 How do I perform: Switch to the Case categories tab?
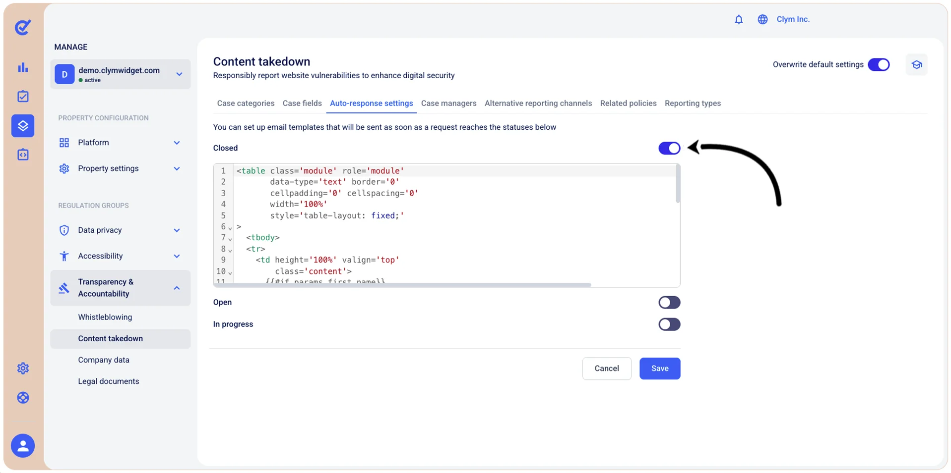(x=246, y=103)
